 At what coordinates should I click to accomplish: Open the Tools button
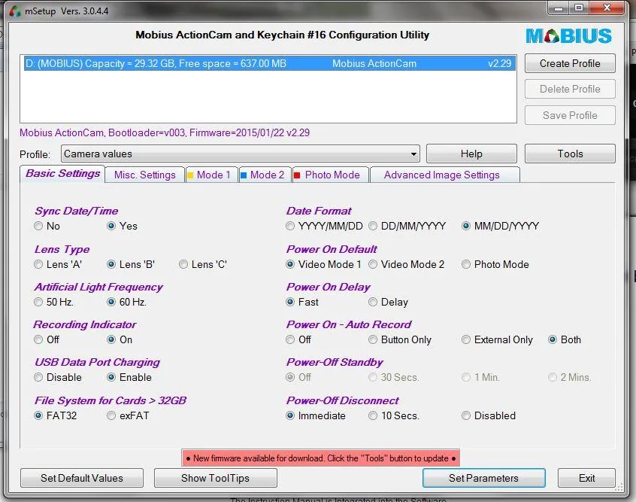570,154
